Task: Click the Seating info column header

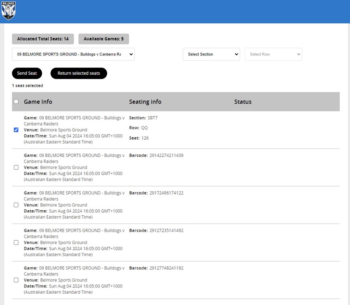Action: 145,102
